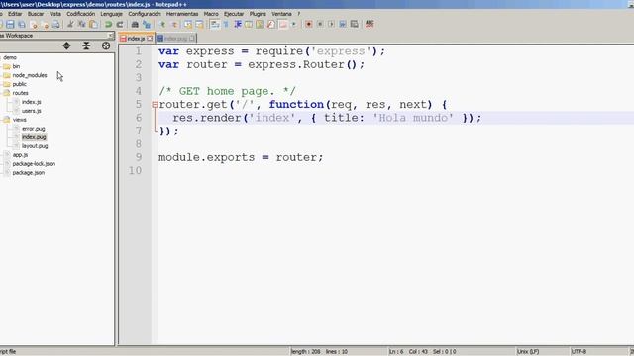634x356 pixels.
Task: Click the Save Recorded Macro icon
Action: (x=355, y=24)
